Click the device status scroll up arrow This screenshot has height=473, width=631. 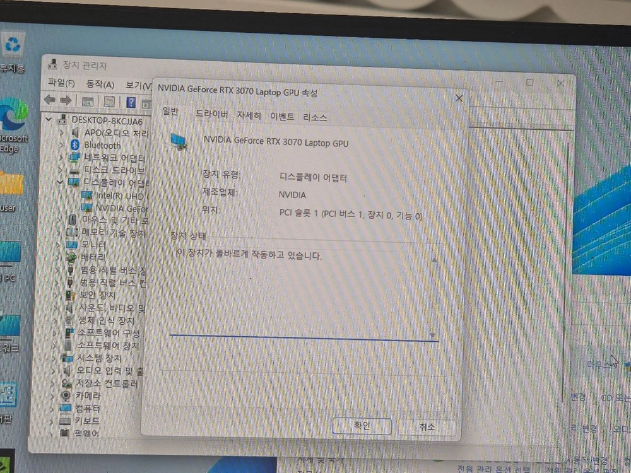click(434, 260)
